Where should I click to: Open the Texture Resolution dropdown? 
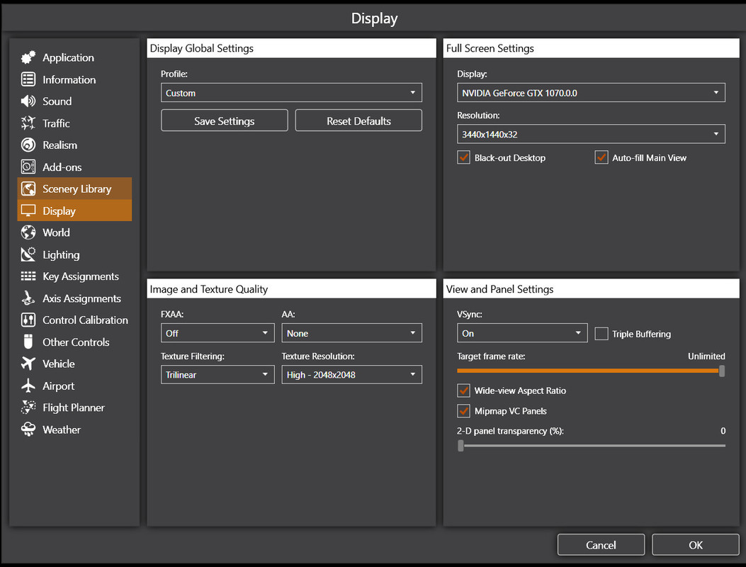(351, 375)
